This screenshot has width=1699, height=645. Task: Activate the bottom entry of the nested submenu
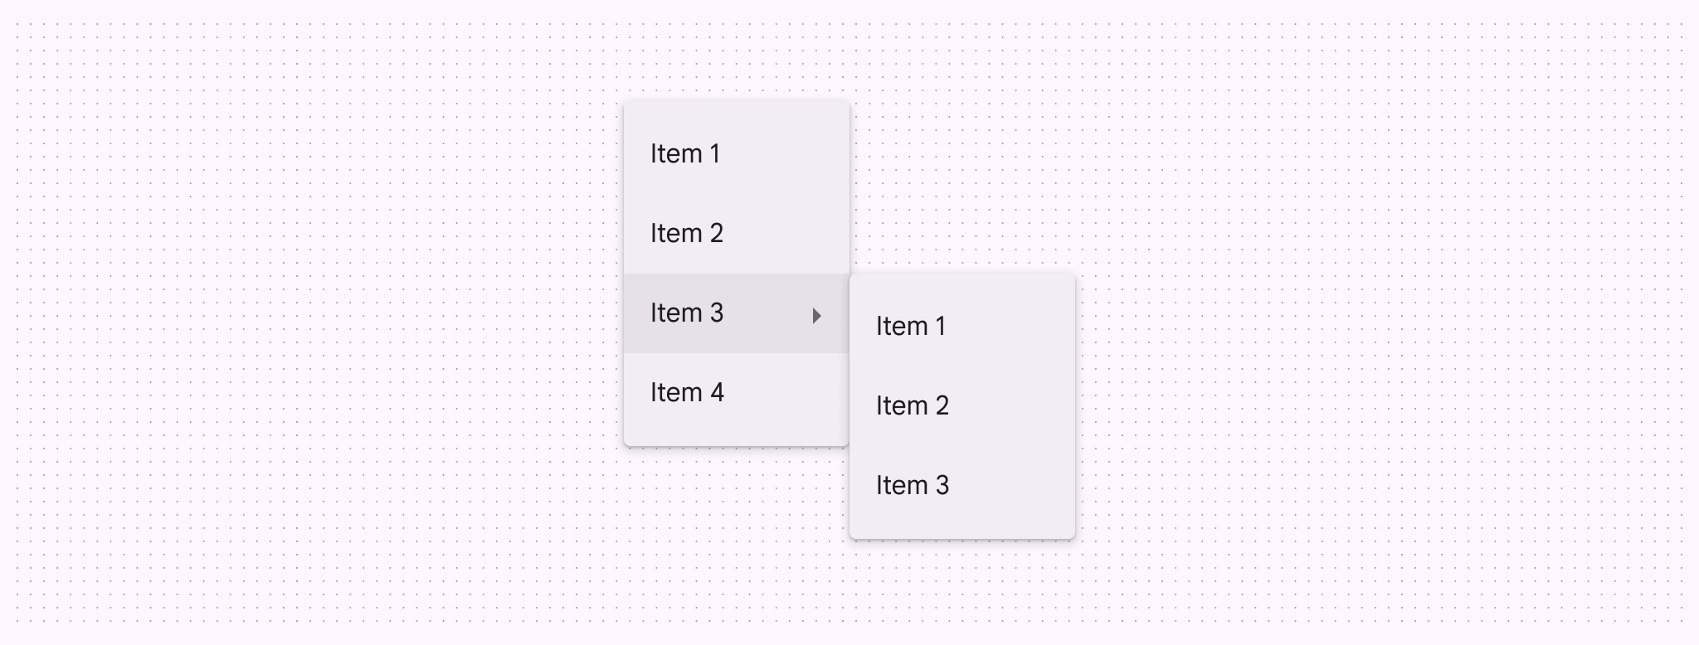(x=961, y=486)
